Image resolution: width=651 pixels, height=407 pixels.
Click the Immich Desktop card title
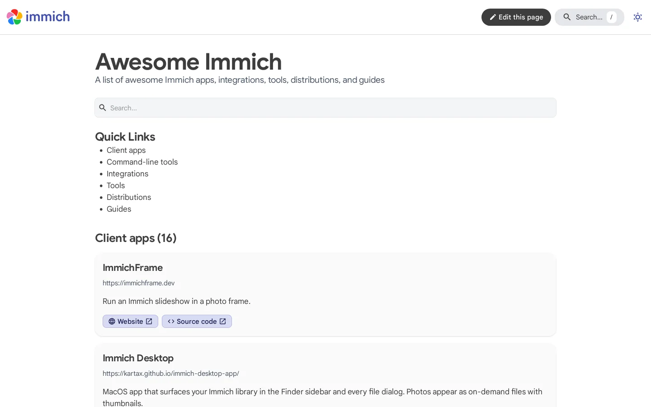pyautogui.click(x=138, y=358)
